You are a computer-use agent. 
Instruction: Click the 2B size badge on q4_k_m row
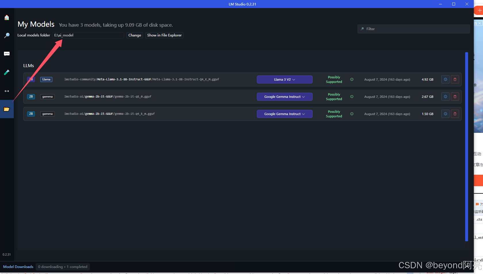point(31,114)
